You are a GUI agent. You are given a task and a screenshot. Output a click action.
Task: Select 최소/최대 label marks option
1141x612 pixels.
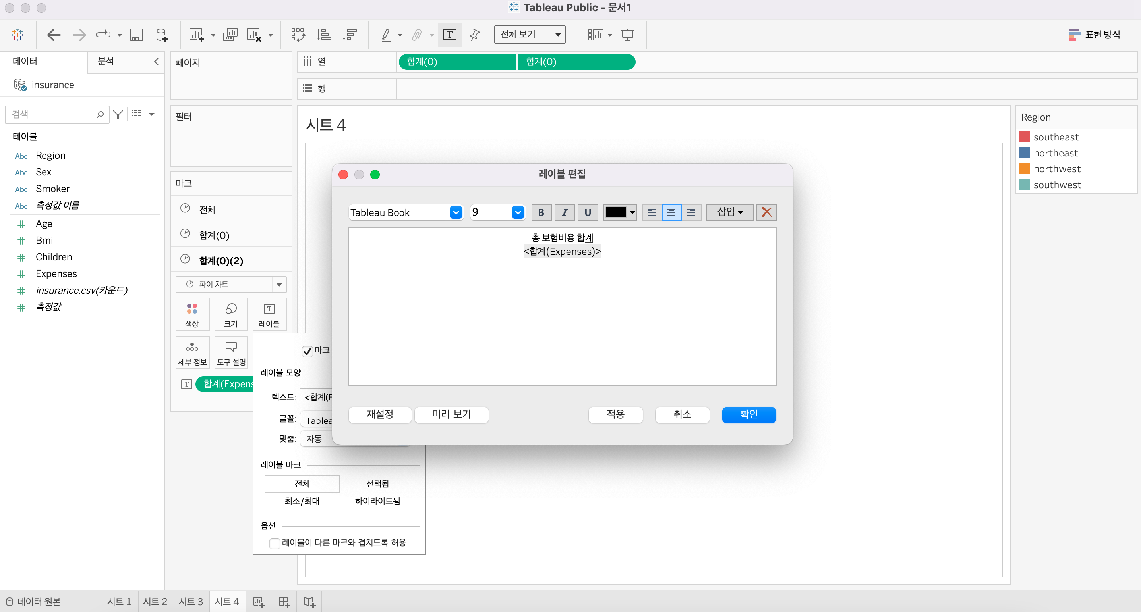point(302,501)
